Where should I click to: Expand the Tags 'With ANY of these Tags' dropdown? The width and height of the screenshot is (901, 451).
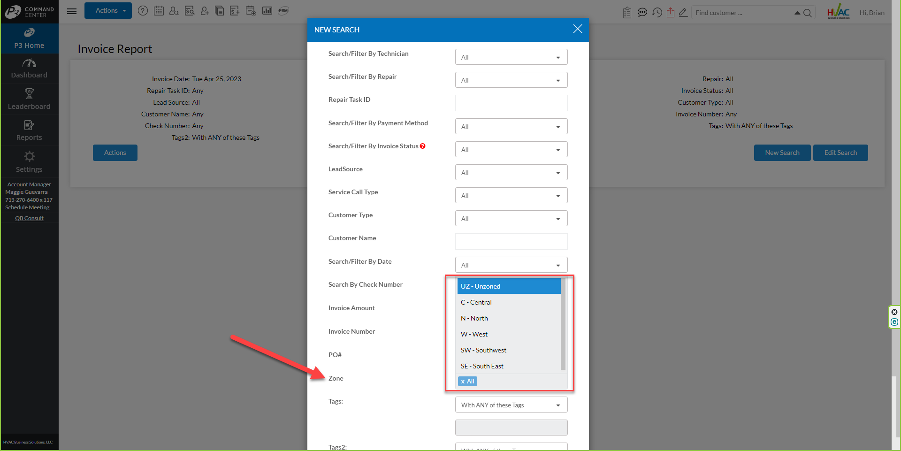click(511, 405)
